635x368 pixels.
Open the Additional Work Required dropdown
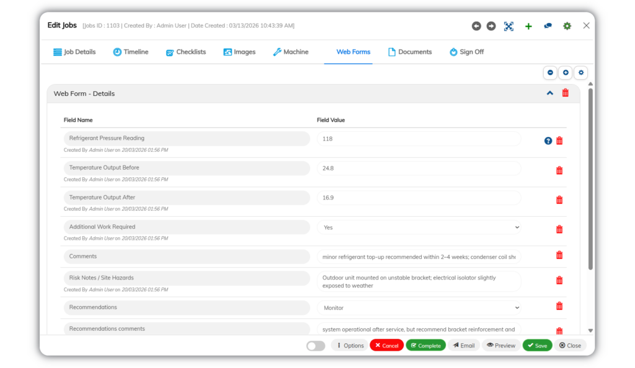419,227
